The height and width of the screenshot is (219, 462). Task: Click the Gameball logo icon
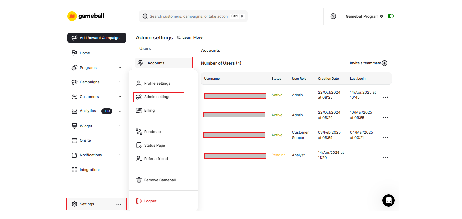72,16
